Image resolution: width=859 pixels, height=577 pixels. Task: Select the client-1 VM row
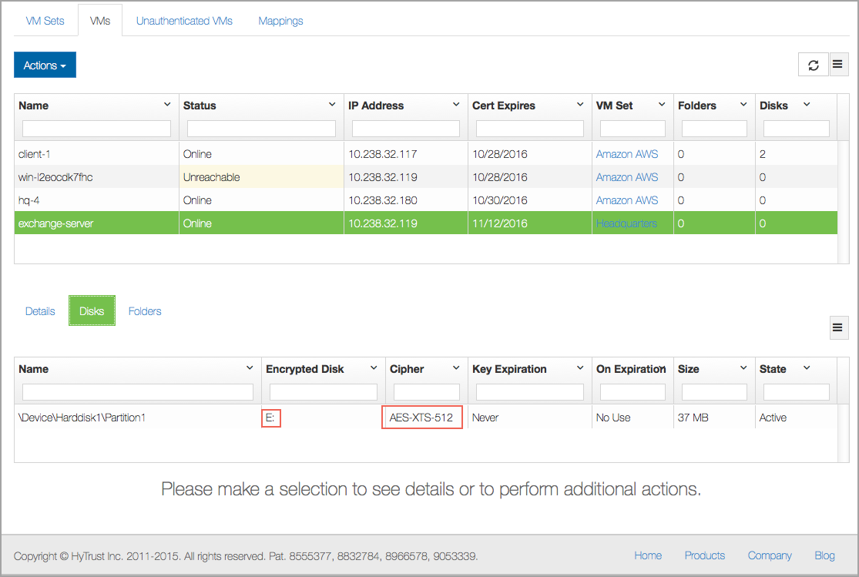point(426,154)
